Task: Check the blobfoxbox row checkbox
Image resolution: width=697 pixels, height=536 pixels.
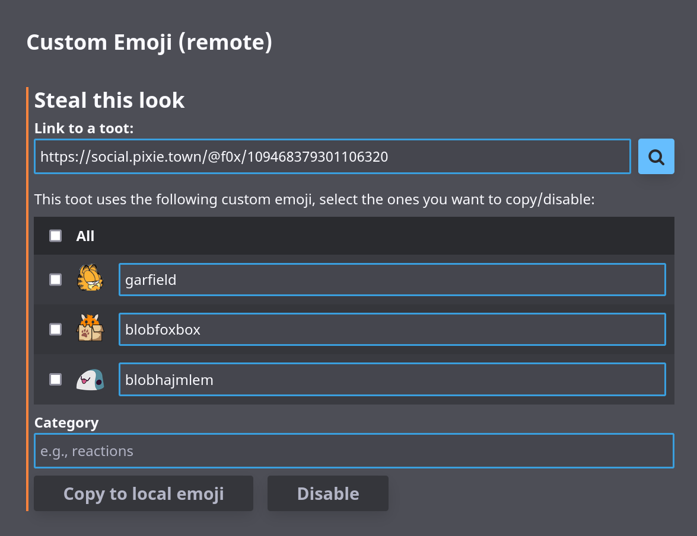Action: tap(55, 329)
